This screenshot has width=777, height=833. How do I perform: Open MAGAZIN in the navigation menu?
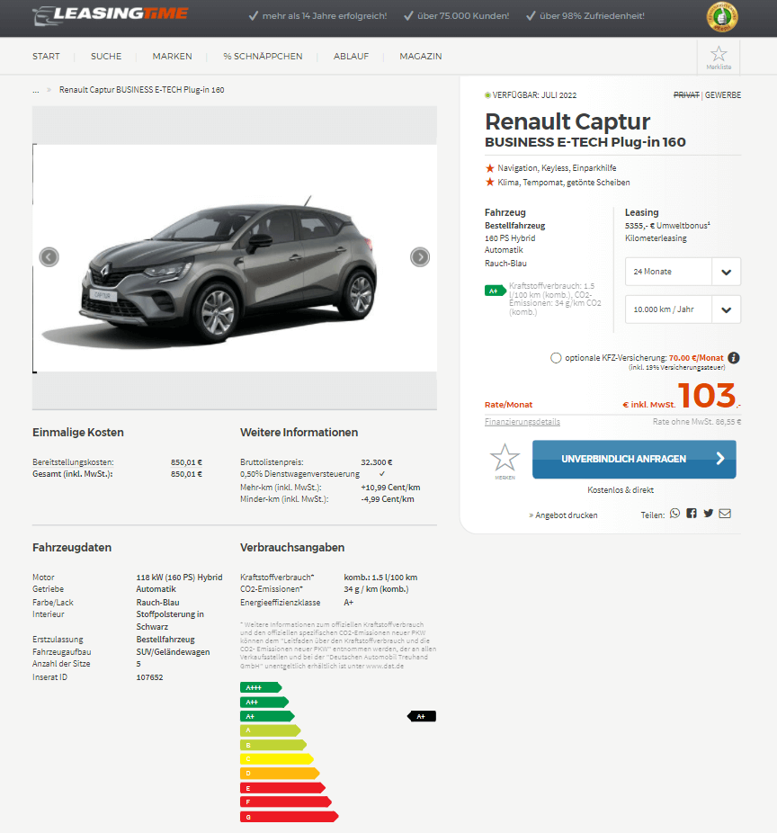point(421,57)
